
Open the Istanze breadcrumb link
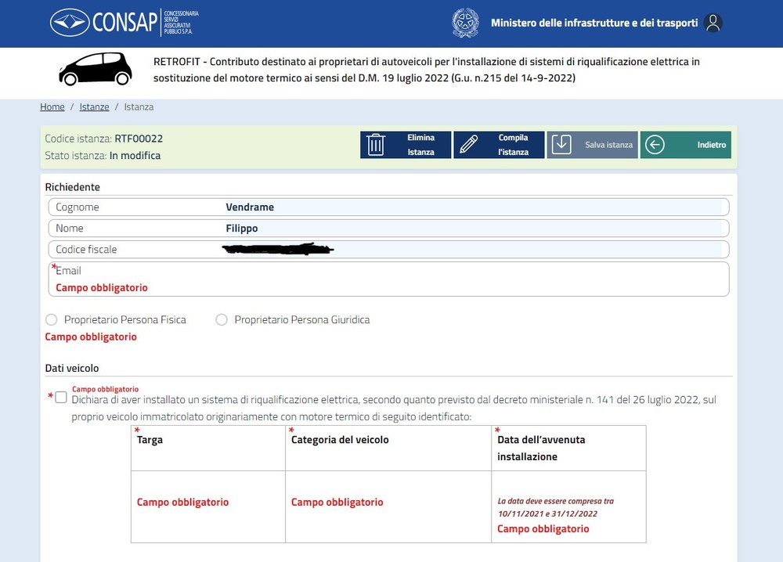[95, 106]
